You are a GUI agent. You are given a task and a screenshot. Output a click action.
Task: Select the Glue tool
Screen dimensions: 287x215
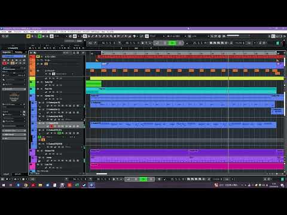click(x=103, y=36)
